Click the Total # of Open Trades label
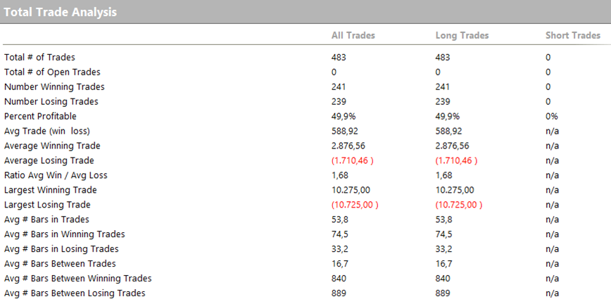 (x=52, y=72)
